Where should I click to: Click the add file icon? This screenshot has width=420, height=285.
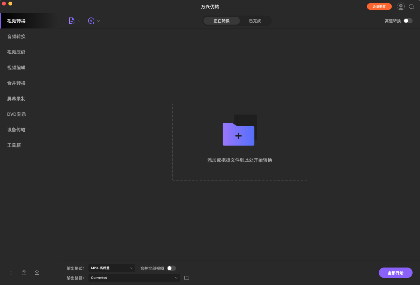click(72, 21)
